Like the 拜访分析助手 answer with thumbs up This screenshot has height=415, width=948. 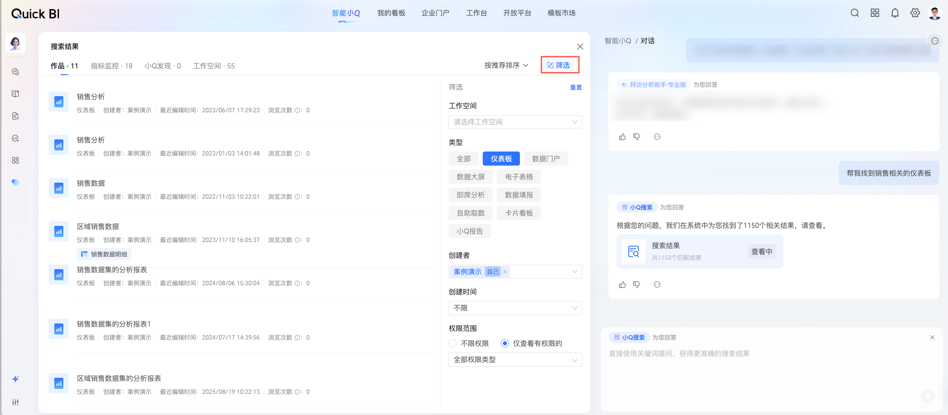tap(622, 137)
